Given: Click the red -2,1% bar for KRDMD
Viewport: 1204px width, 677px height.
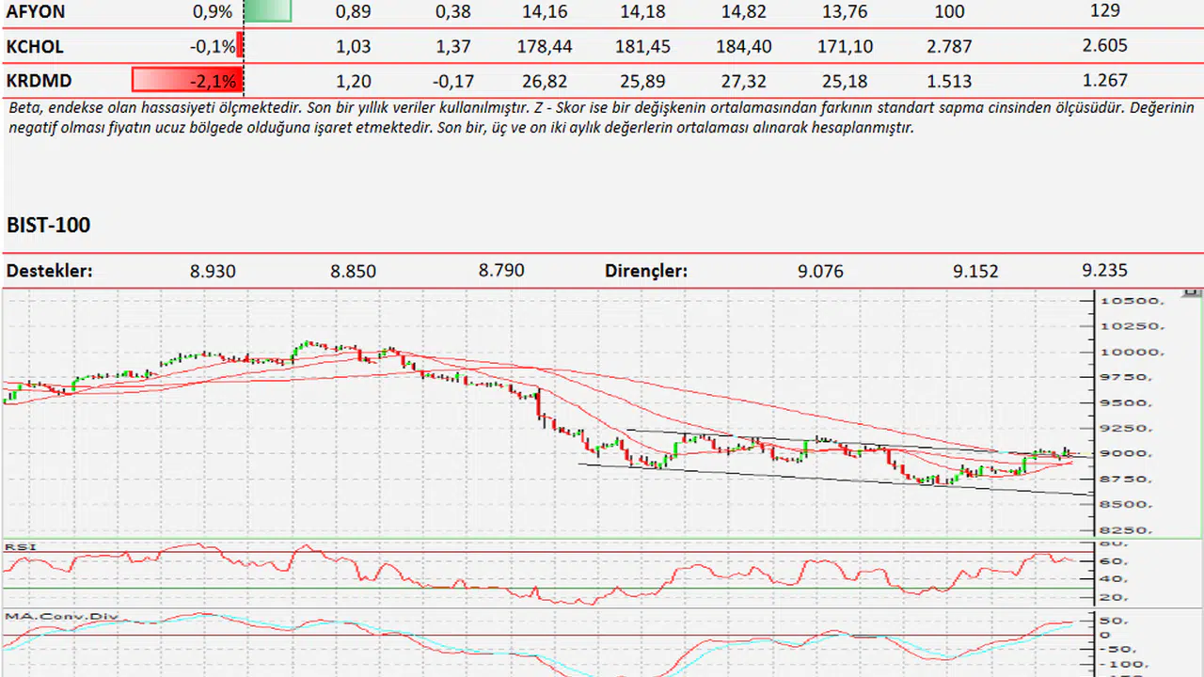Looking at the screenshot, I should [x=187, y=81].
